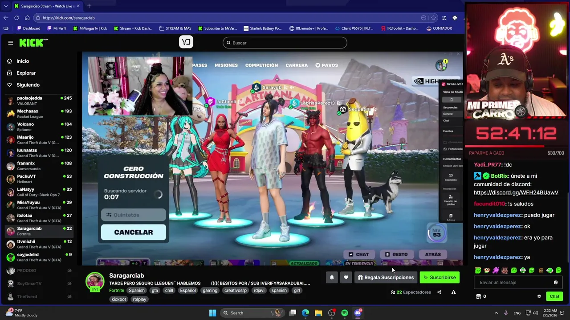Click the share stream icon
The image size is (570, 320).
tap(440, 292)
